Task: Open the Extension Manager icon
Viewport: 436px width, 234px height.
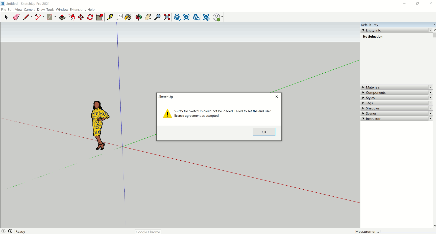Action: [x=206, y=17]
